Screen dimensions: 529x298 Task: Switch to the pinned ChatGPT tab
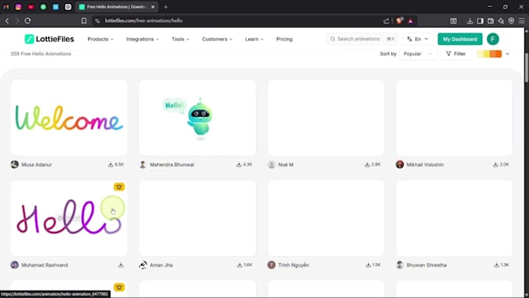click(x=68, y=7)
